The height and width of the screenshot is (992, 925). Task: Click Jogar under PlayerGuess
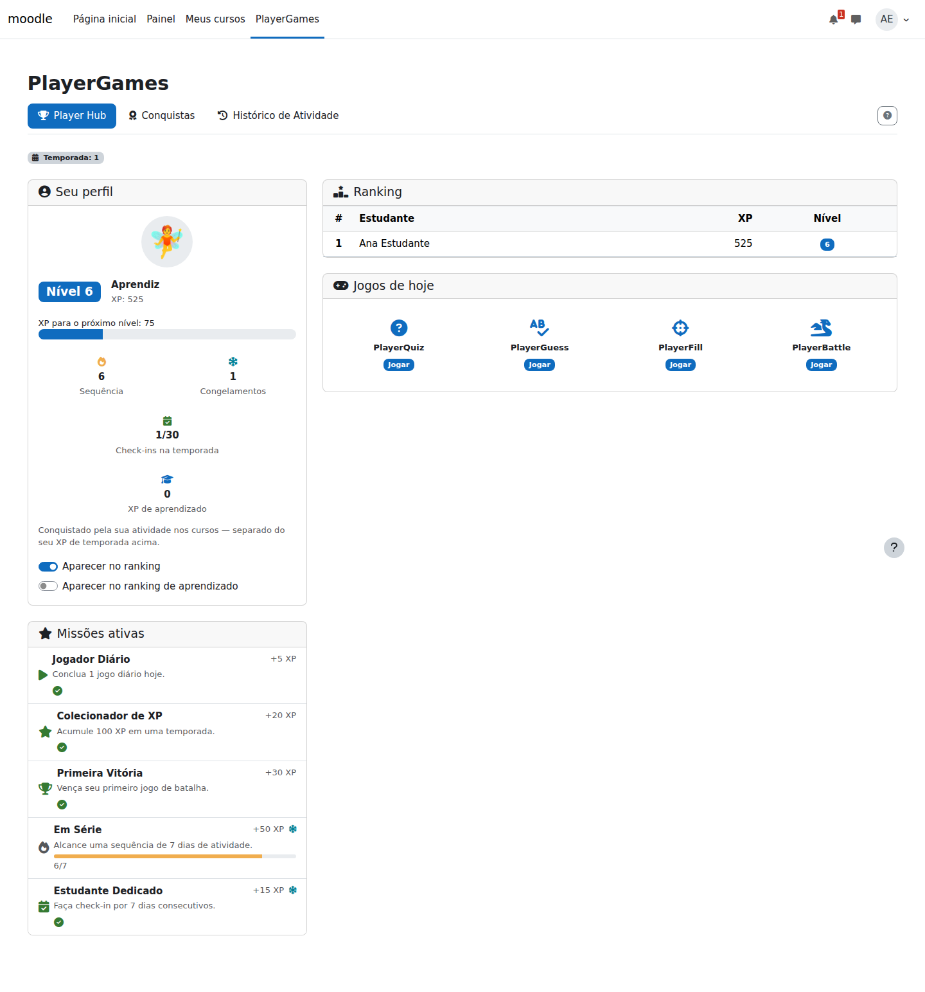[x=540, y=365]
